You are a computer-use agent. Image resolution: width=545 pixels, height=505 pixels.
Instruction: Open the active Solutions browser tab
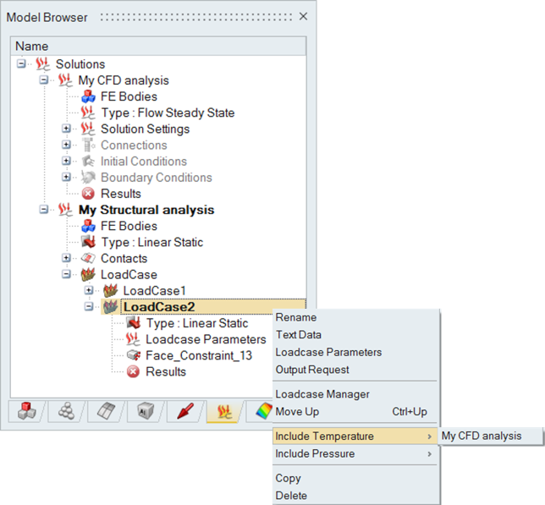225,412
